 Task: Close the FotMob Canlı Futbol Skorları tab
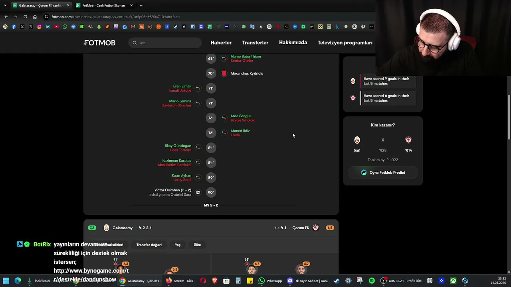pyautogui.click(x=131, y=6)
